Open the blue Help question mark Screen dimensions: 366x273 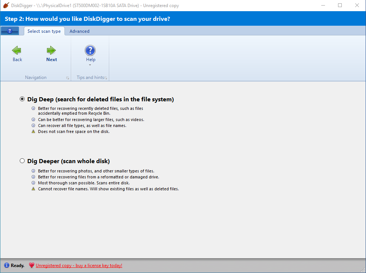coord(90,50)
